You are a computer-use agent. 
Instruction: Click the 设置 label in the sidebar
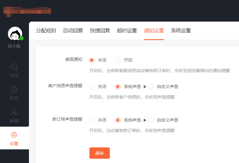point(14,143)
